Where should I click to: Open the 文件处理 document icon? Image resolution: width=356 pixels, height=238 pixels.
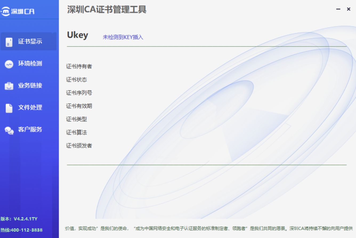coord(9,108)
